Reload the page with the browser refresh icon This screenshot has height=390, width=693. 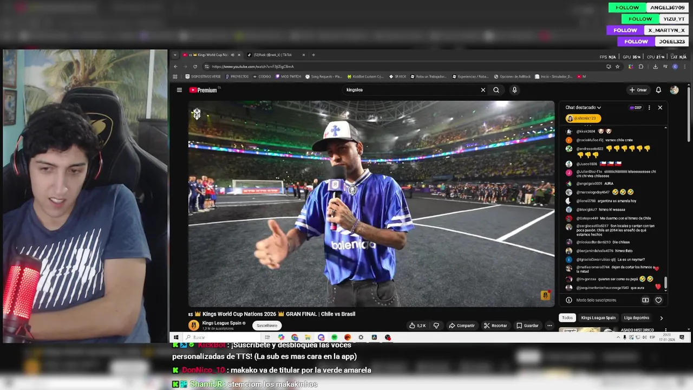tap(195, 67)
